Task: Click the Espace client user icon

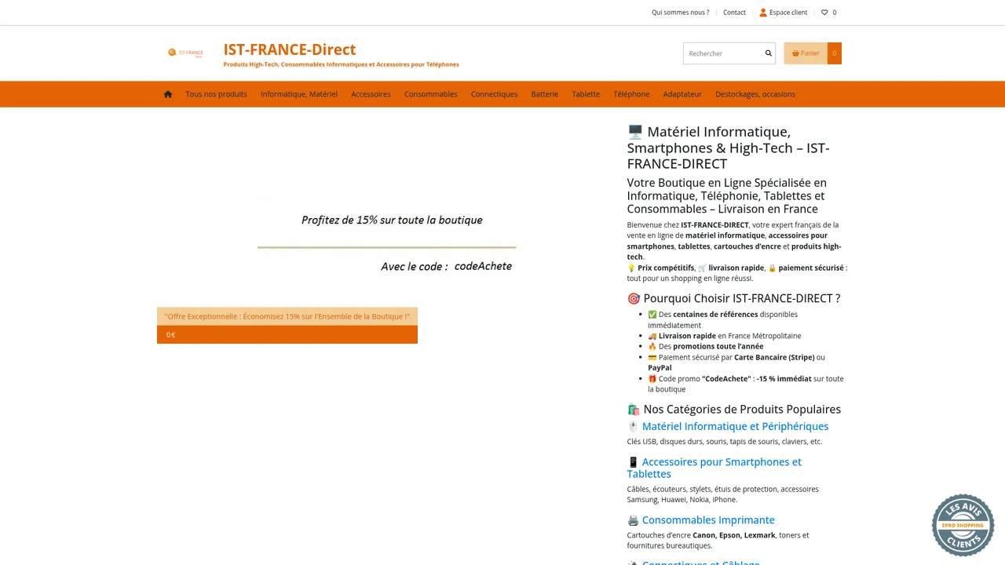Action: [x=763, y=13]
